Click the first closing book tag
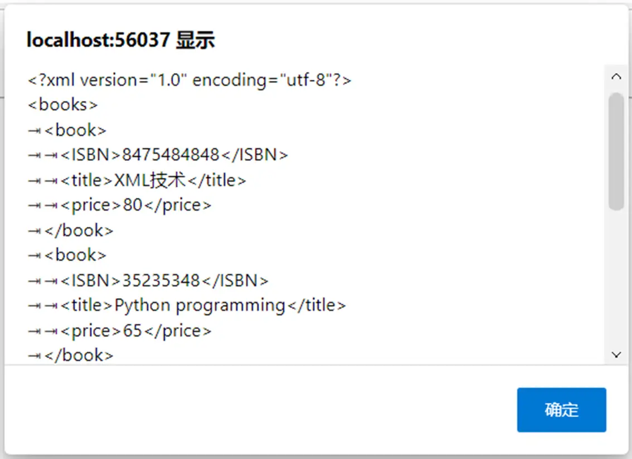 [x=79, y=231]
